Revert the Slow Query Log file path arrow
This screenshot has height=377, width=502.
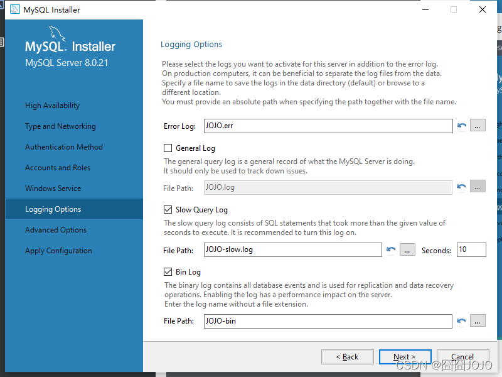[391, 249]
